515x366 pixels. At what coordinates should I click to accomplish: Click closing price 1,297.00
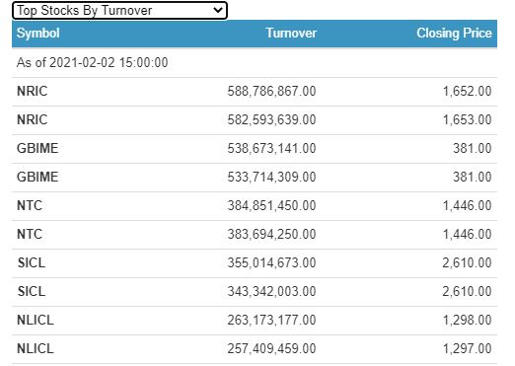pyautogui.click(x=467, y=348)
